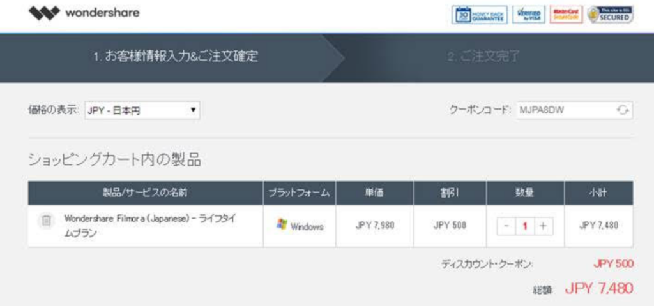Select step 2 ご注文完了
The width and height of the screenshot is (654, 306).
pos(484,57)
